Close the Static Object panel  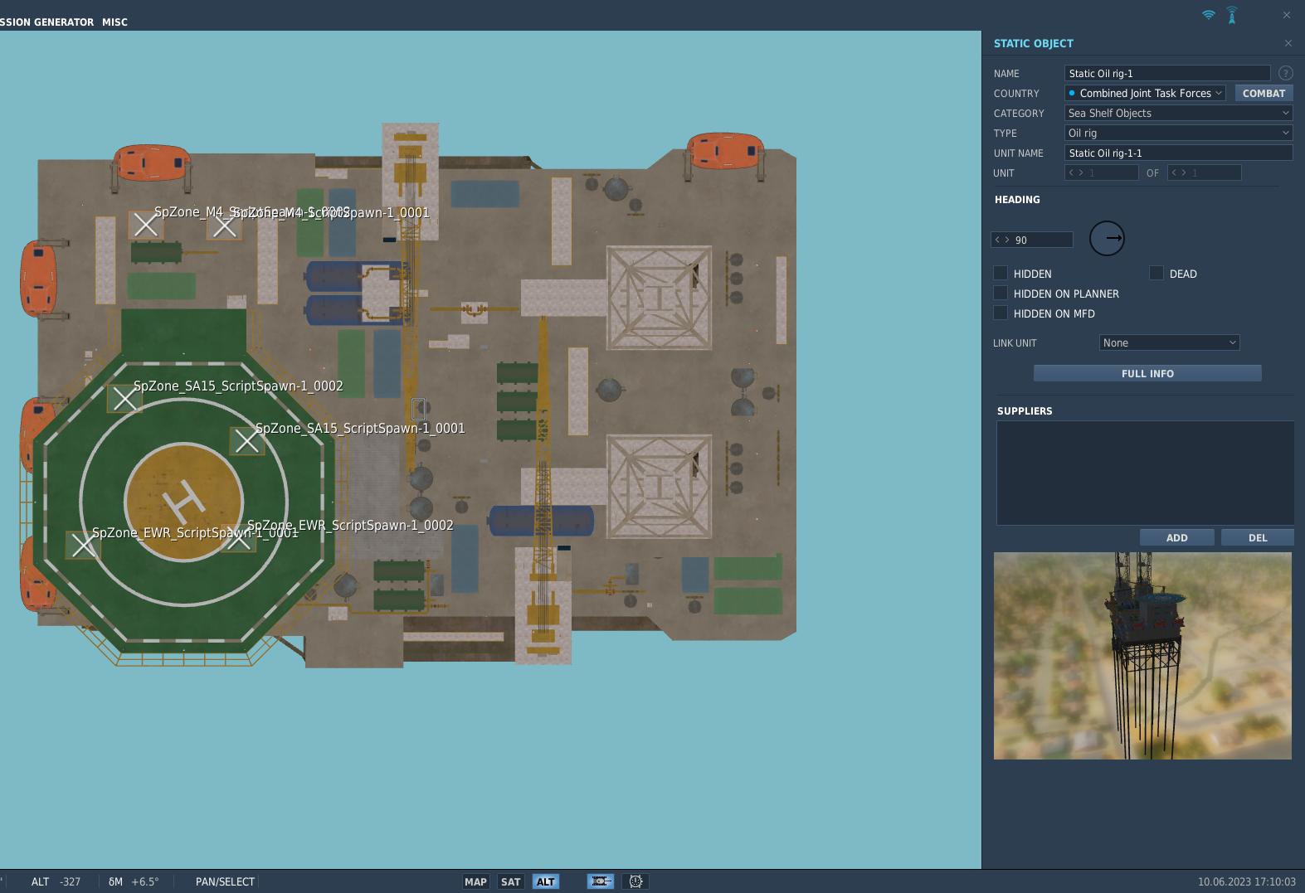coord(1288,43)
